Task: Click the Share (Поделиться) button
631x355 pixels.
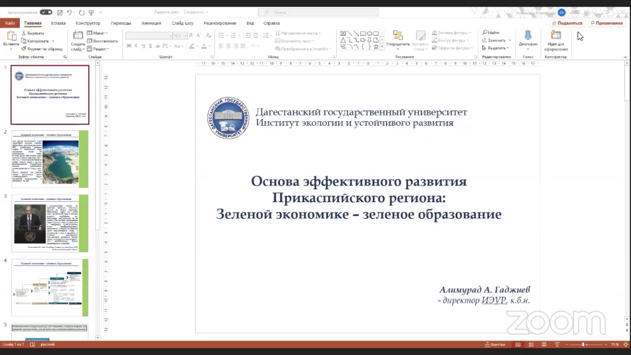Action: coord(568,23)
